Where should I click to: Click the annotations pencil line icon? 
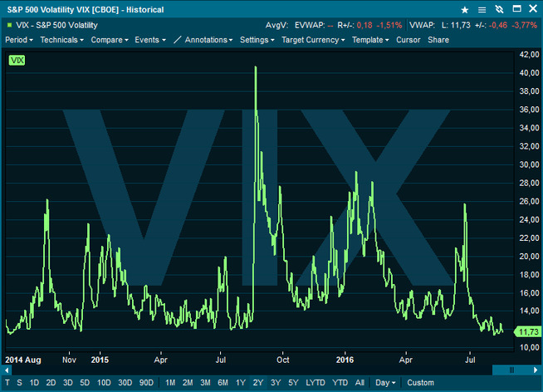point(177,40)
